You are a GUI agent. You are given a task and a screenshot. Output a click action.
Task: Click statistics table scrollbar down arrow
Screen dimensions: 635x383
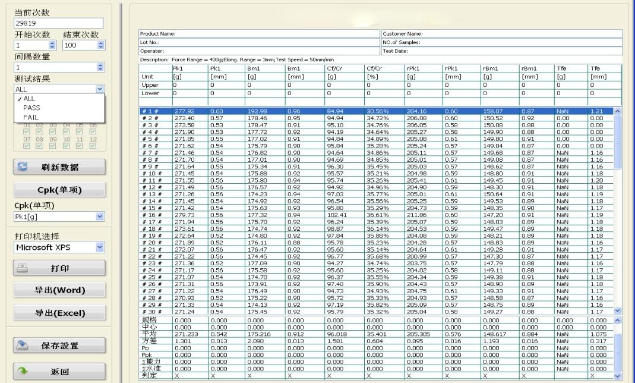pos(618,376)
